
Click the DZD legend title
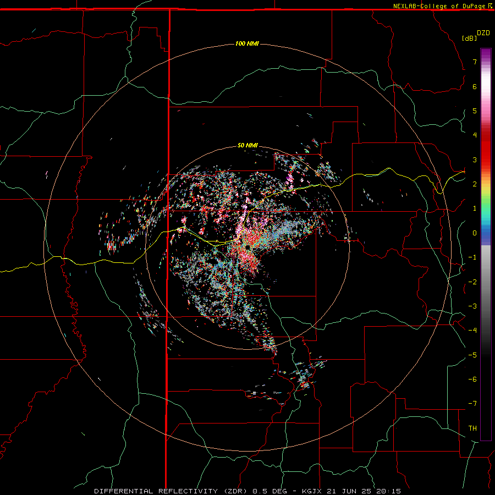[483, 33]
